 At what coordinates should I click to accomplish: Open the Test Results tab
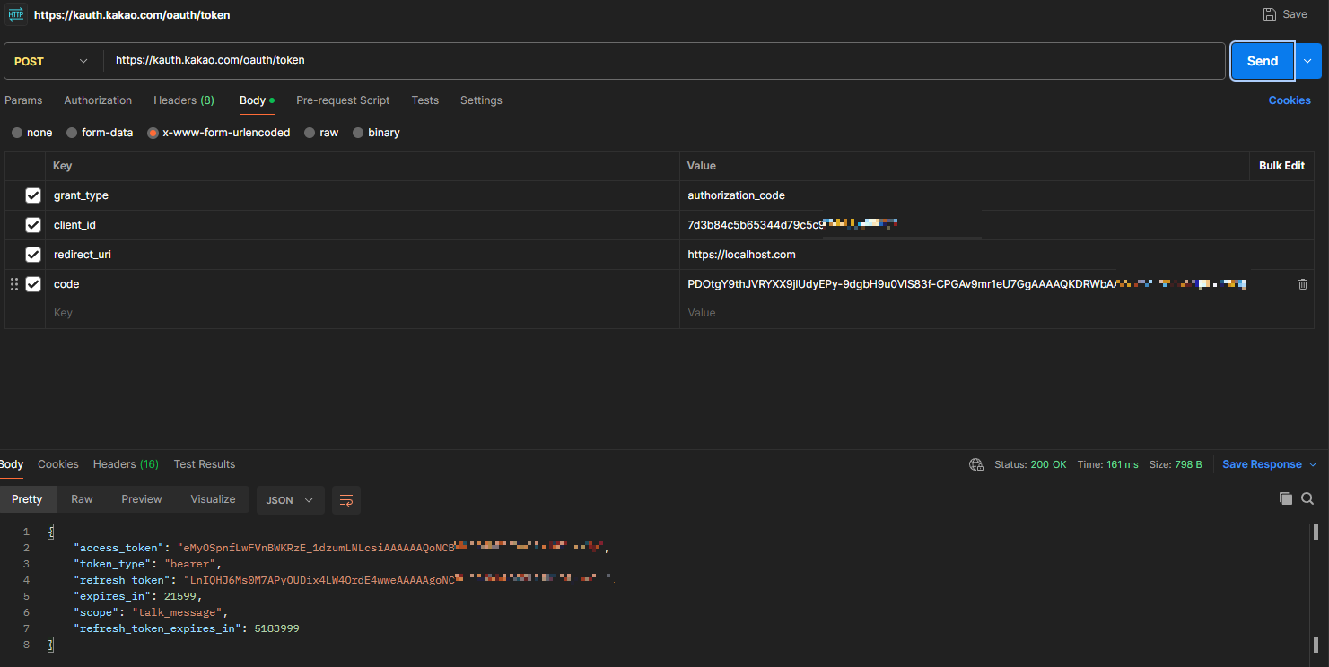pos(205,464)
